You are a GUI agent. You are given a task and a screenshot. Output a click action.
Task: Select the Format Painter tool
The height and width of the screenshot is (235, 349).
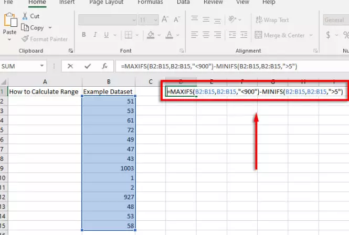point(45,39)
